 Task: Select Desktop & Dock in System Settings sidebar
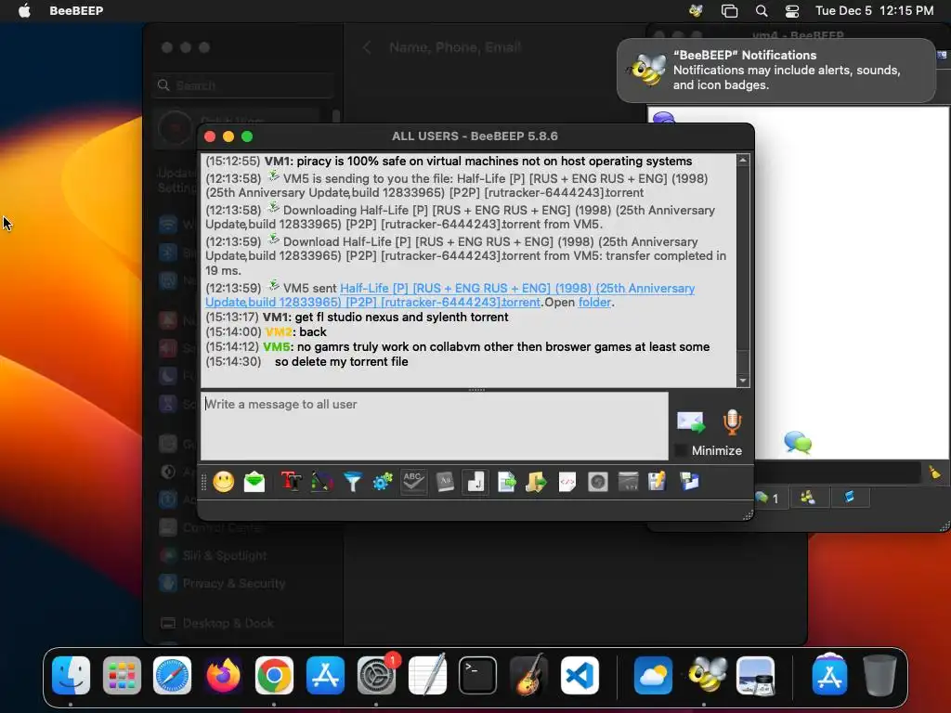tap(228, 623)
